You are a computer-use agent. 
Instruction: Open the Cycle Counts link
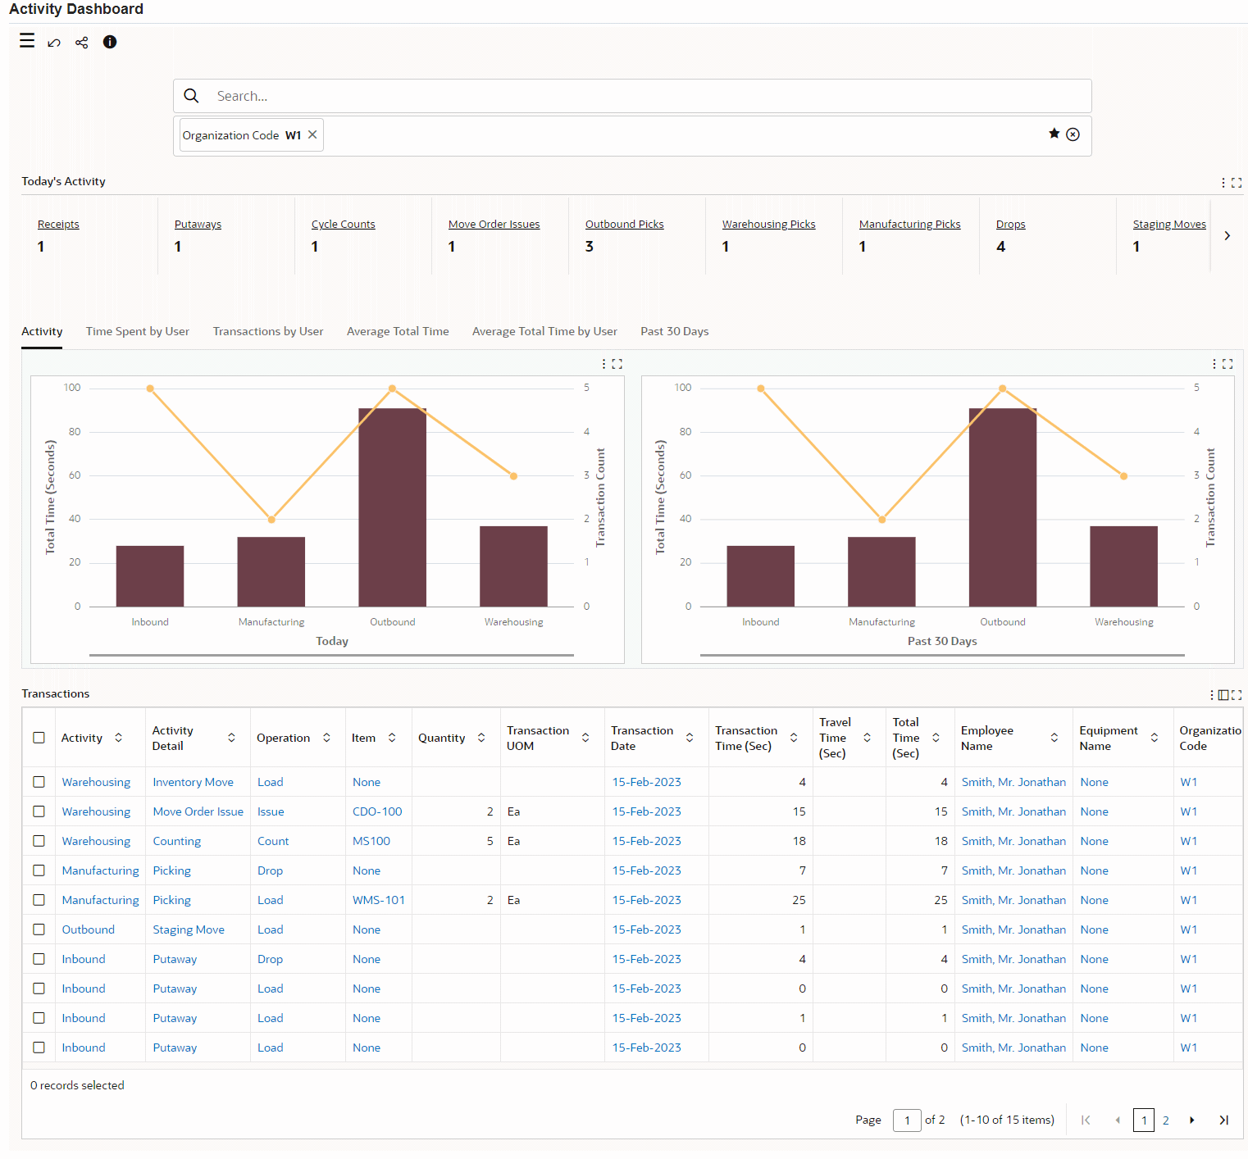(343, 225)
